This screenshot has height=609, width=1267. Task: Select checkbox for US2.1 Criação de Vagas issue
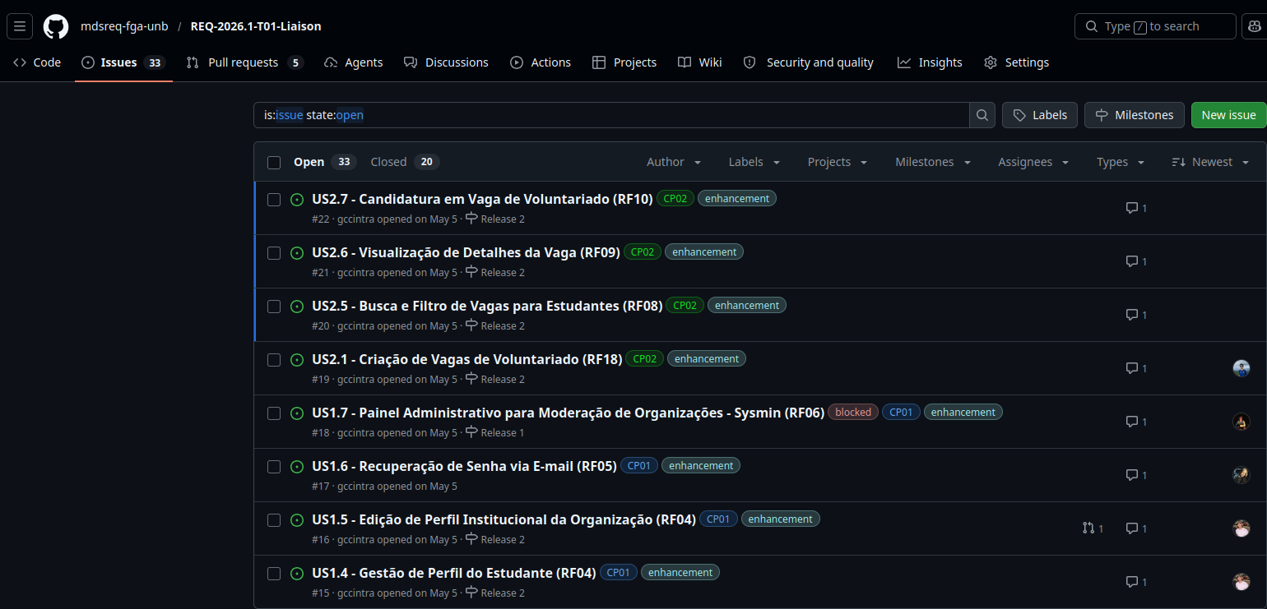point(274,359)
